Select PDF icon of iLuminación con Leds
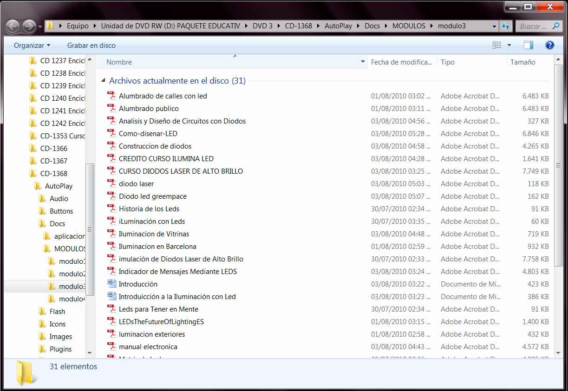This screenshot has height=391, width=568. 111,221
